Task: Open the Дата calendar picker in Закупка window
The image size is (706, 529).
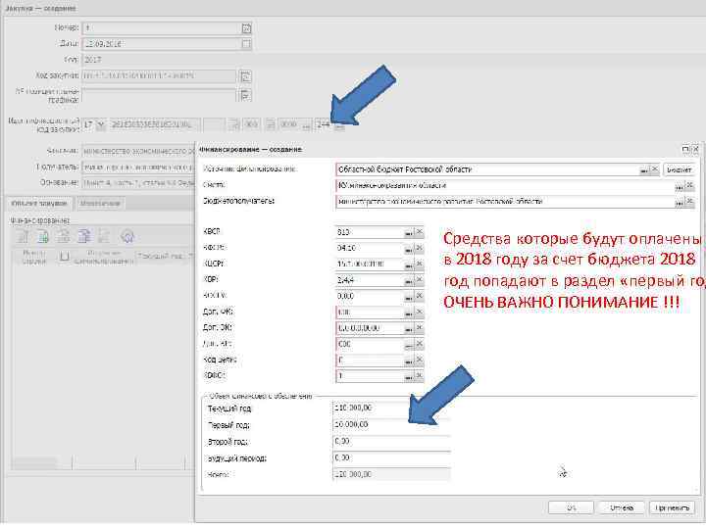Action: 246,44
